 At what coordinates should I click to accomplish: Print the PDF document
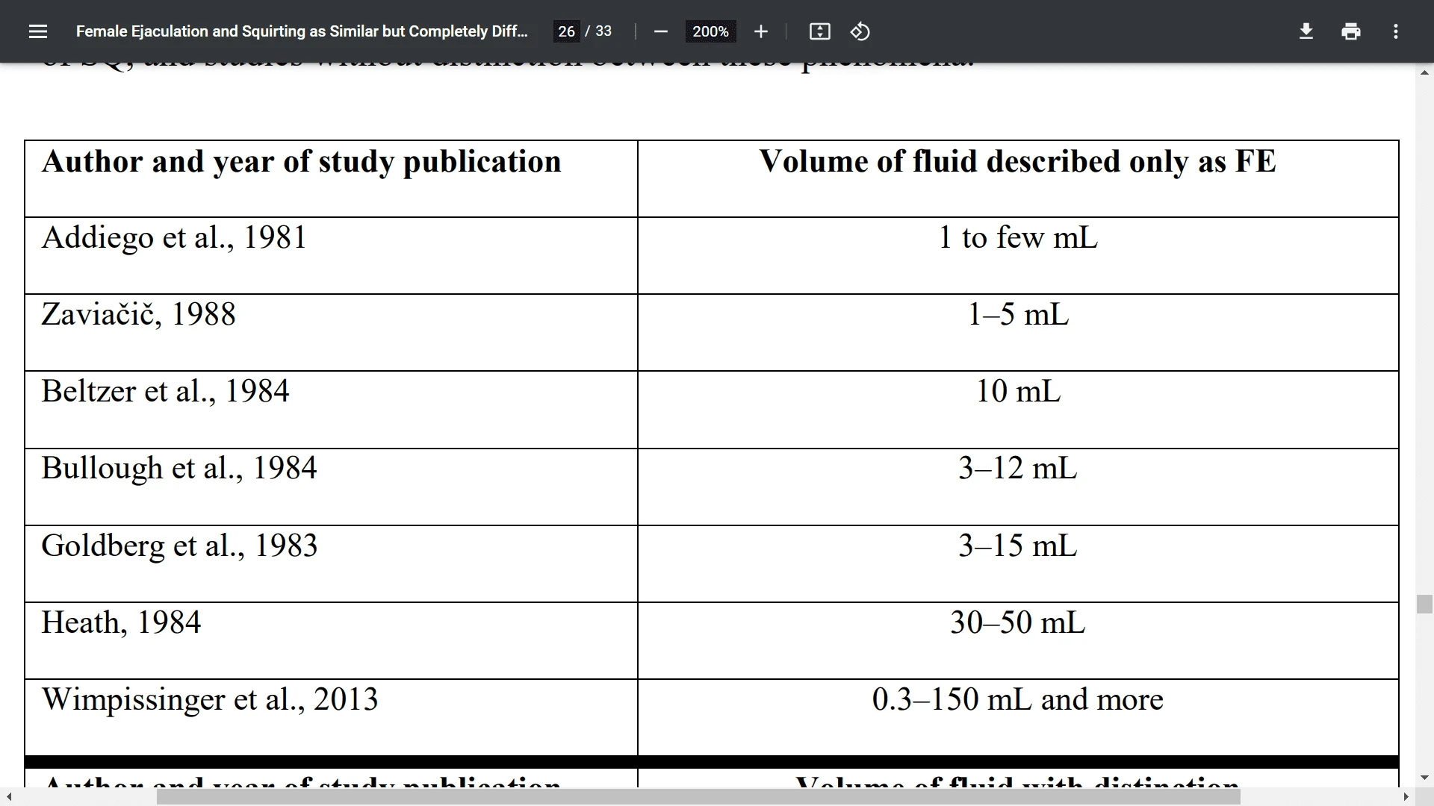pos(1351,31)
